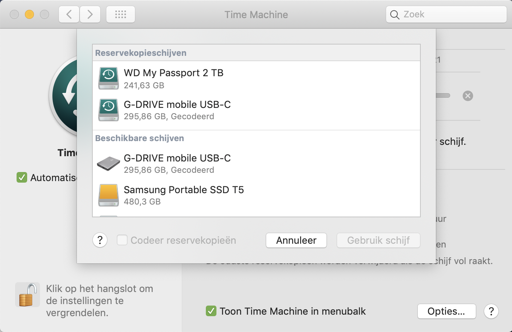Select WD My Passport 2 TB backup disk
Screen dimensions: 512x332
point(256,78)
